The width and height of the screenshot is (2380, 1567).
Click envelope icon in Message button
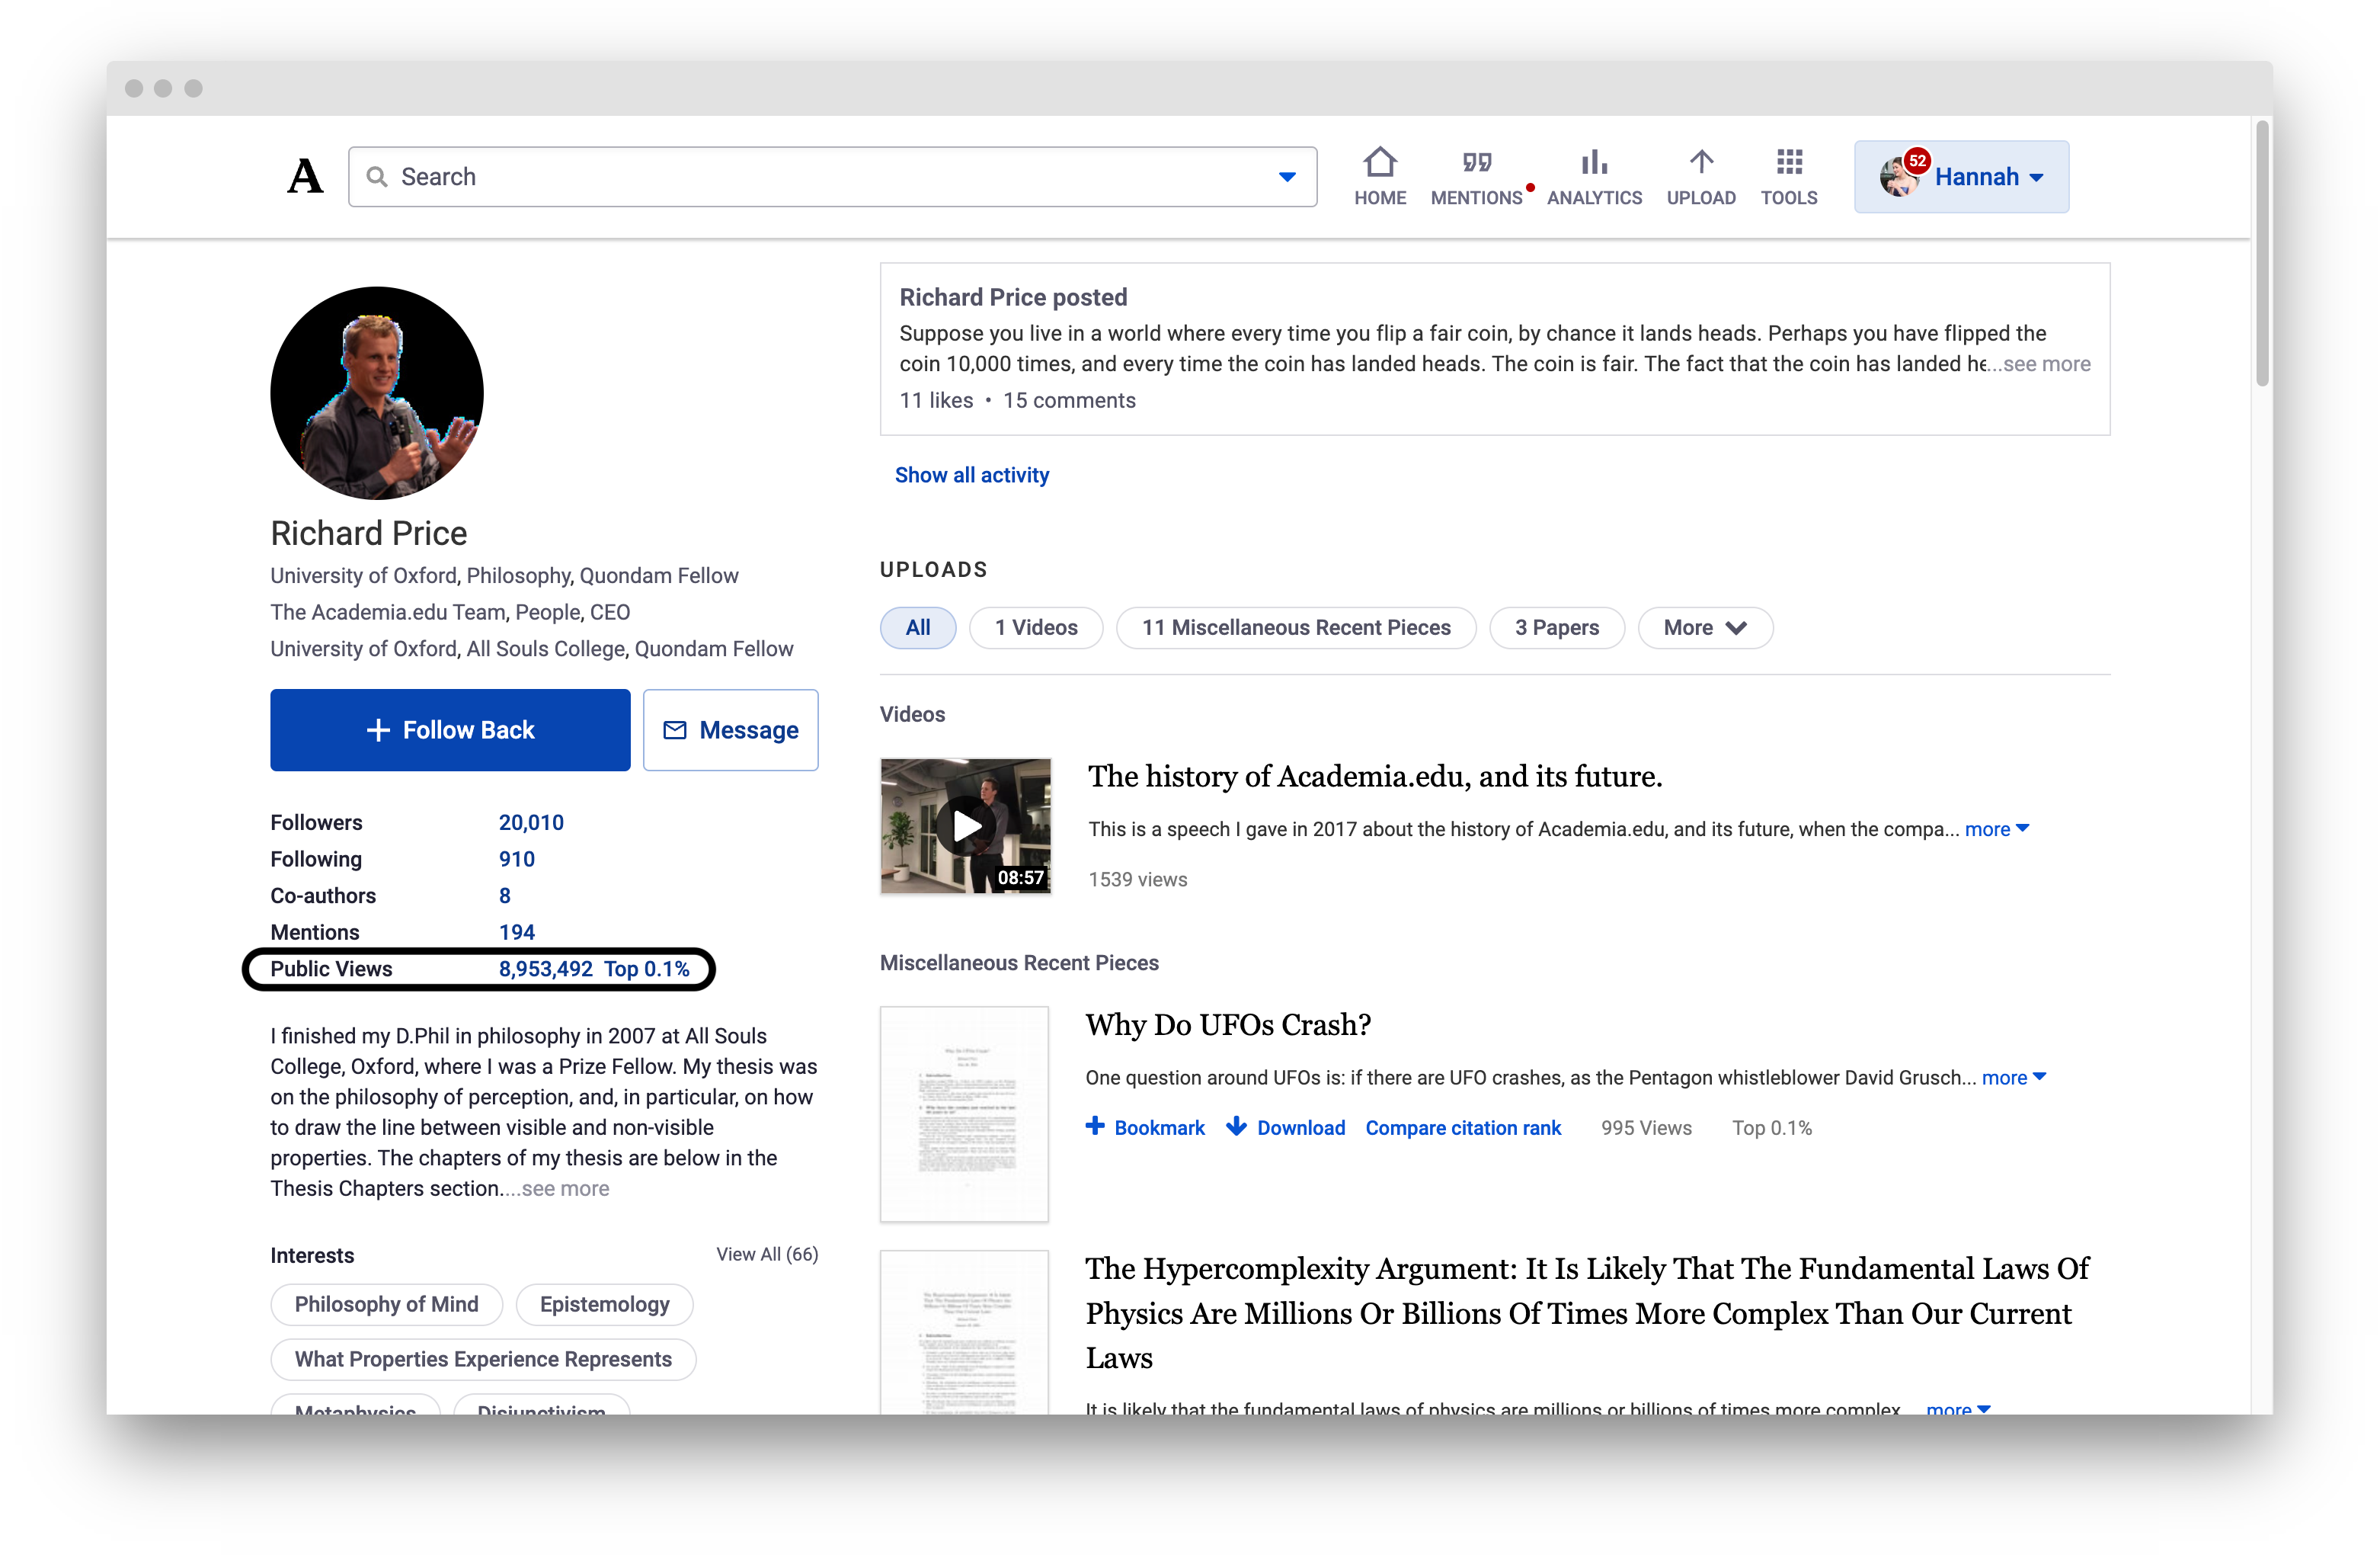point(675,730)
